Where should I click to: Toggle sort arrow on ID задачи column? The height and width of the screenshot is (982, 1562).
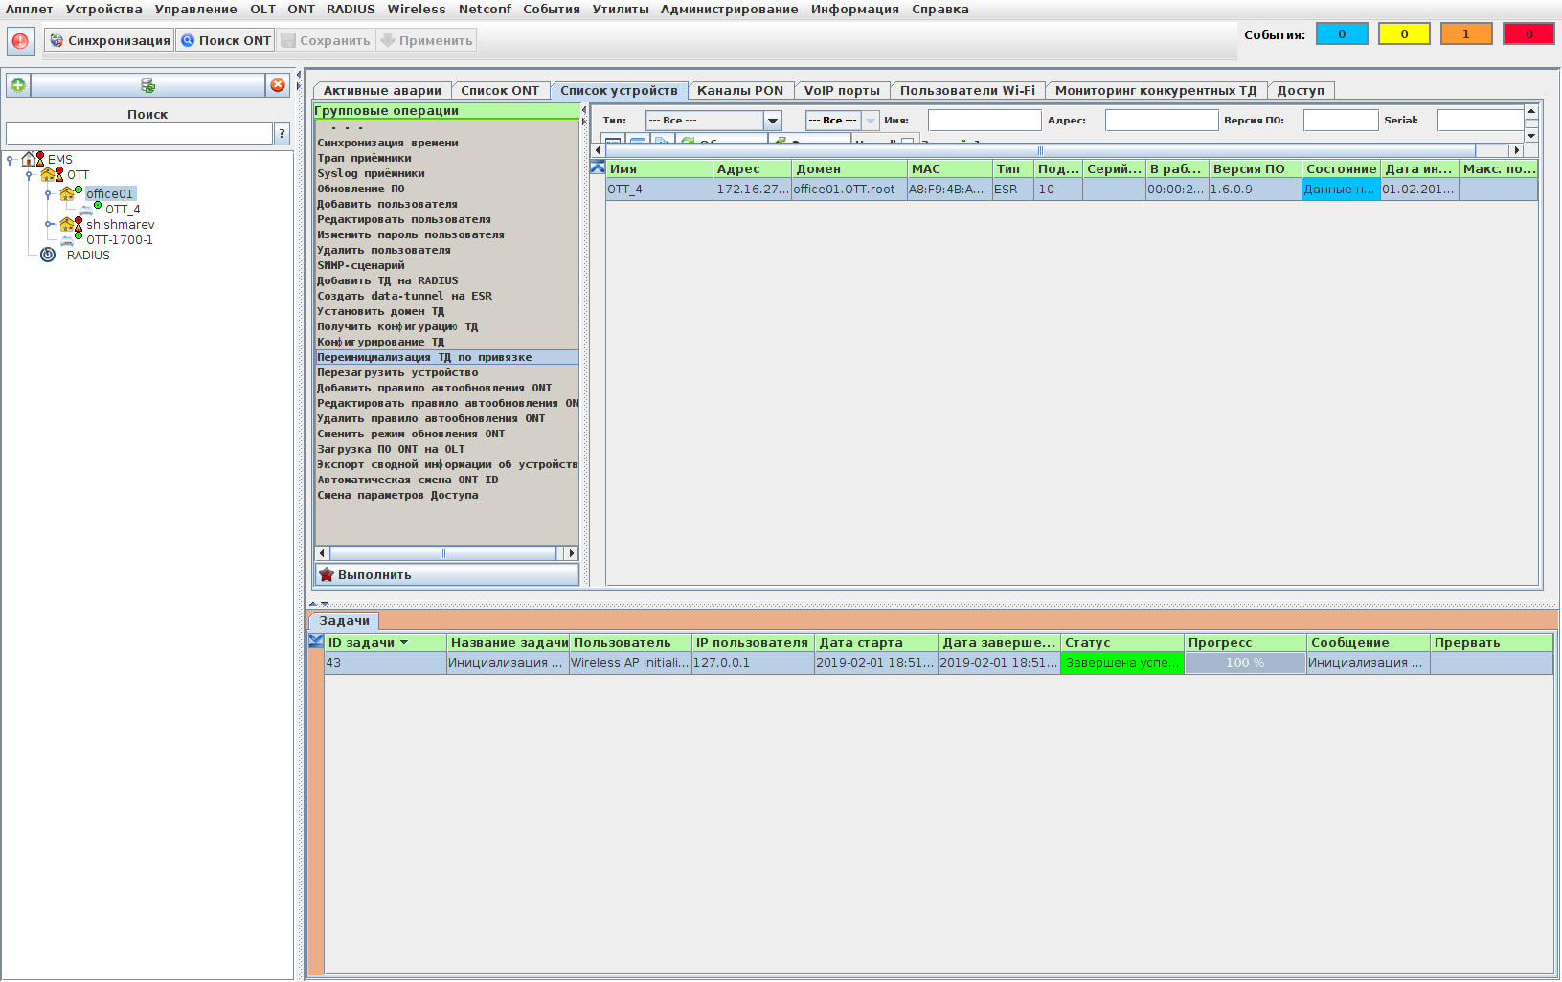pos(404,642)
